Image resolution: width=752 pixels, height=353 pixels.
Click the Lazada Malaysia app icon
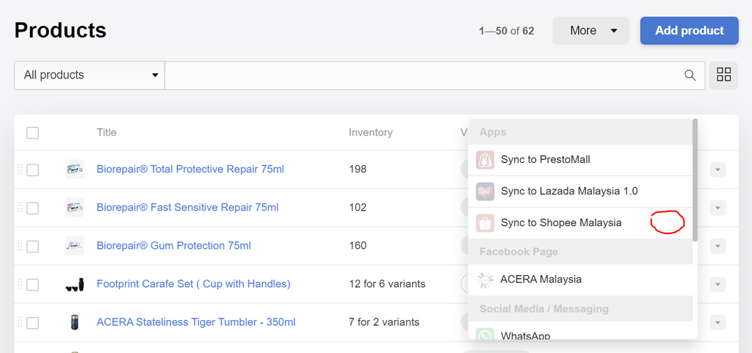click(485, 191)
